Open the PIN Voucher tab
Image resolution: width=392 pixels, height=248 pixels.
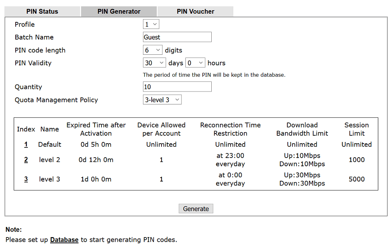(195, 11)
